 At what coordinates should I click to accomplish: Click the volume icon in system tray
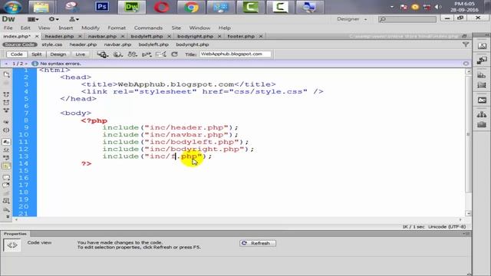pos(438,7)
